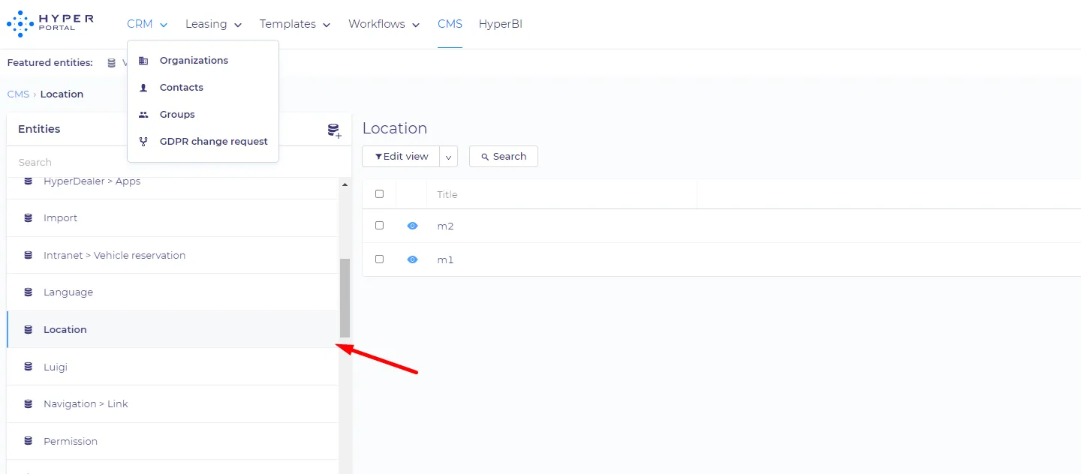This screenshot has height=474, width=1081.
Task: Click the eye icon for row m2
Action: 412,226
